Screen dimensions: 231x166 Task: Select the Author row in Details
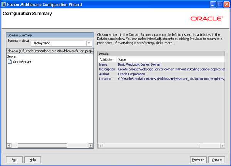(x=104, y=74)
